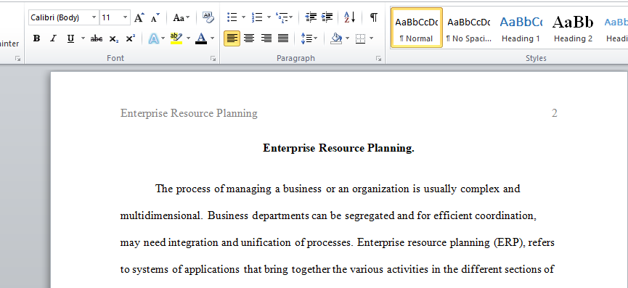The width and height of the screenshot is (628, 288).
Task: Toggle Align Text Left
Action: pyautogui.click(x=232, y=38)
